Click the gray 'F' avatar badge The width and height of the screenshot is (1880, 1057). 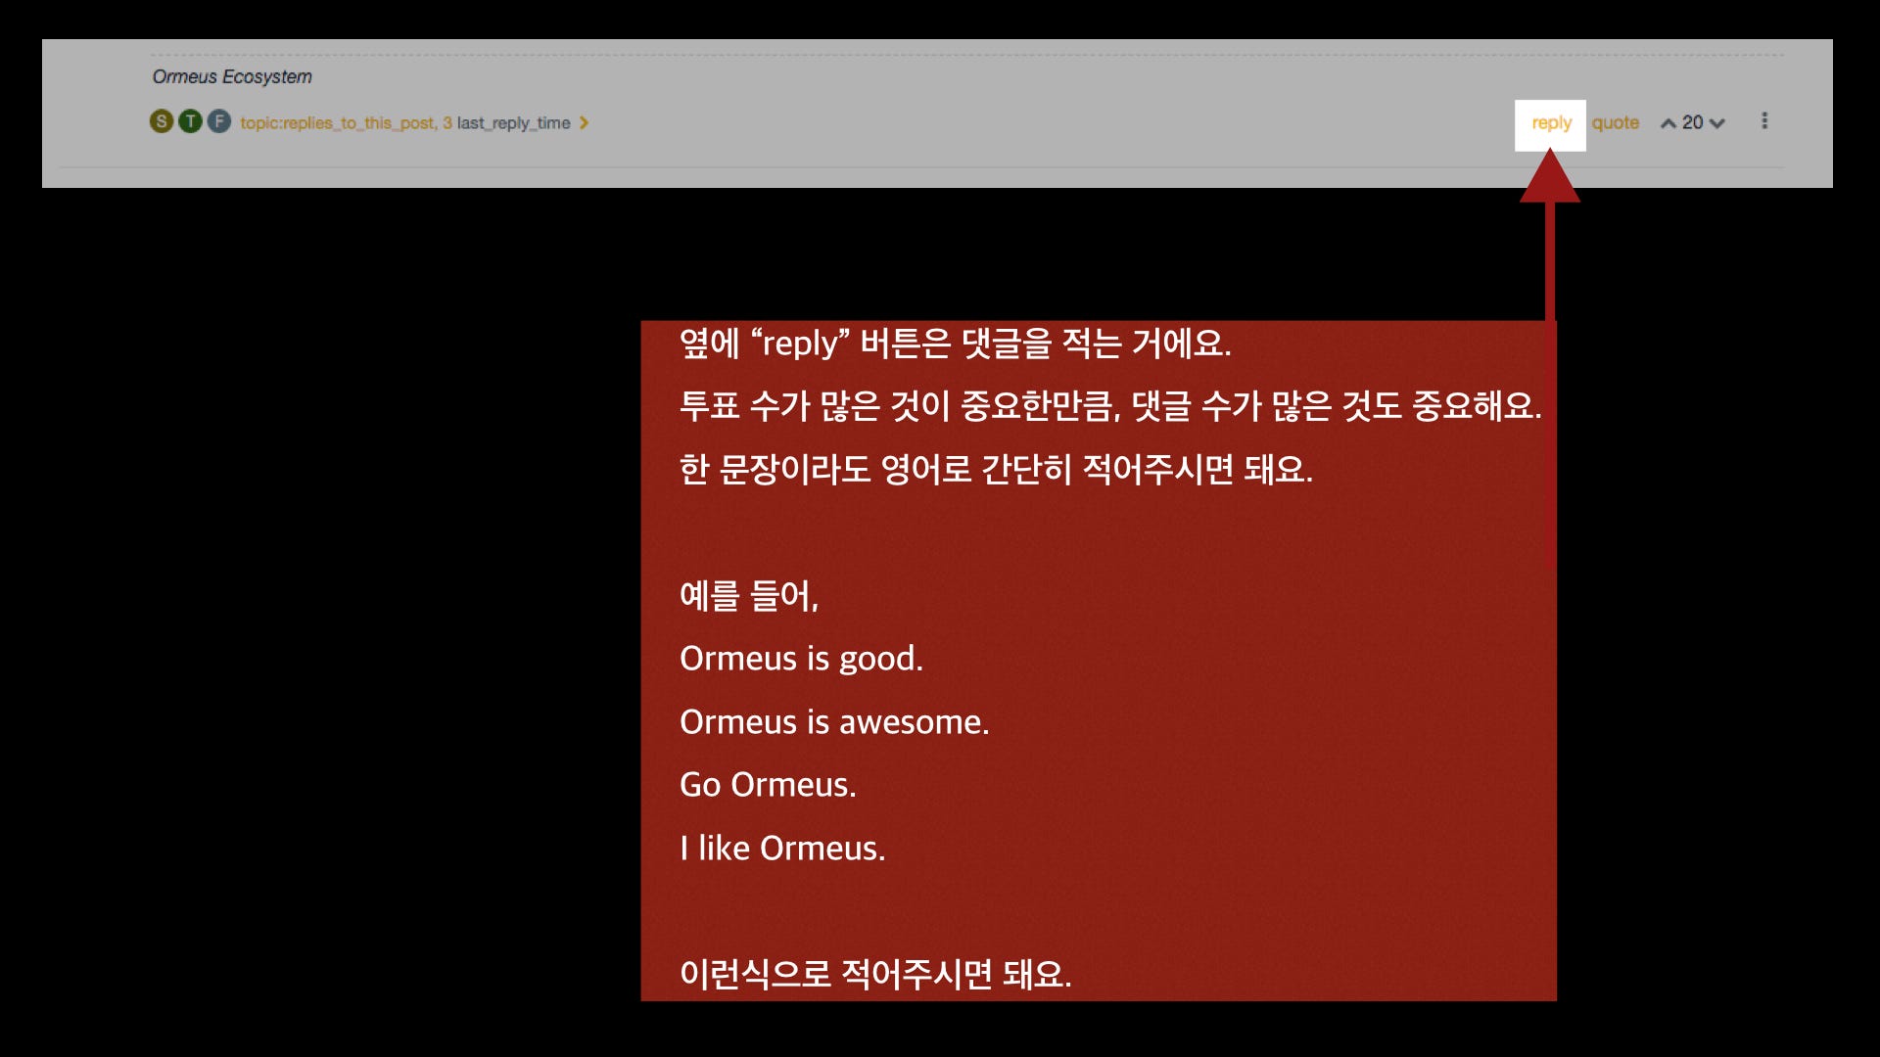(x=218, y=121)
